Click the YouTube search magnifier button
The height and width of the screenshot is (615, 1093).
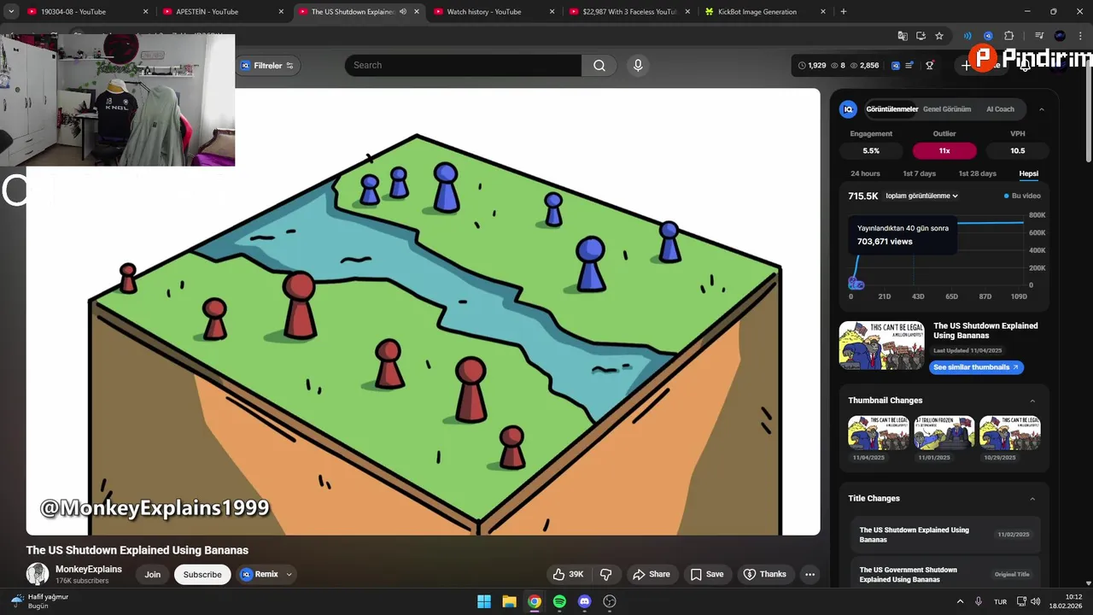(599, 66)
